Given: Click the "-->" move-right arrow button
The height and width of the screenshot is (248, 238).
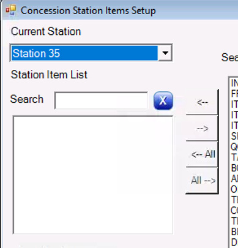Looking at the screenshot, I should click(202, 128).
